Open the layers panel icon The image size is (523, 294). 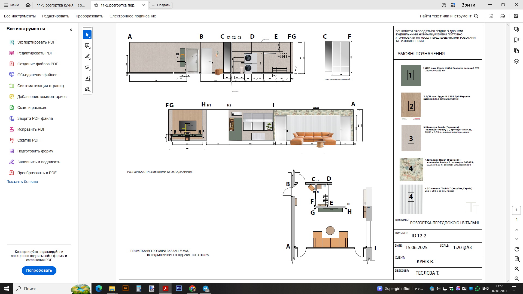[x=516, y=61]
